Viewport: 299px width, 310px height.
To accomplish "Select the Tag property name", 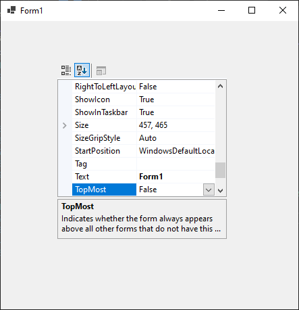I will (x=81, y=164).
